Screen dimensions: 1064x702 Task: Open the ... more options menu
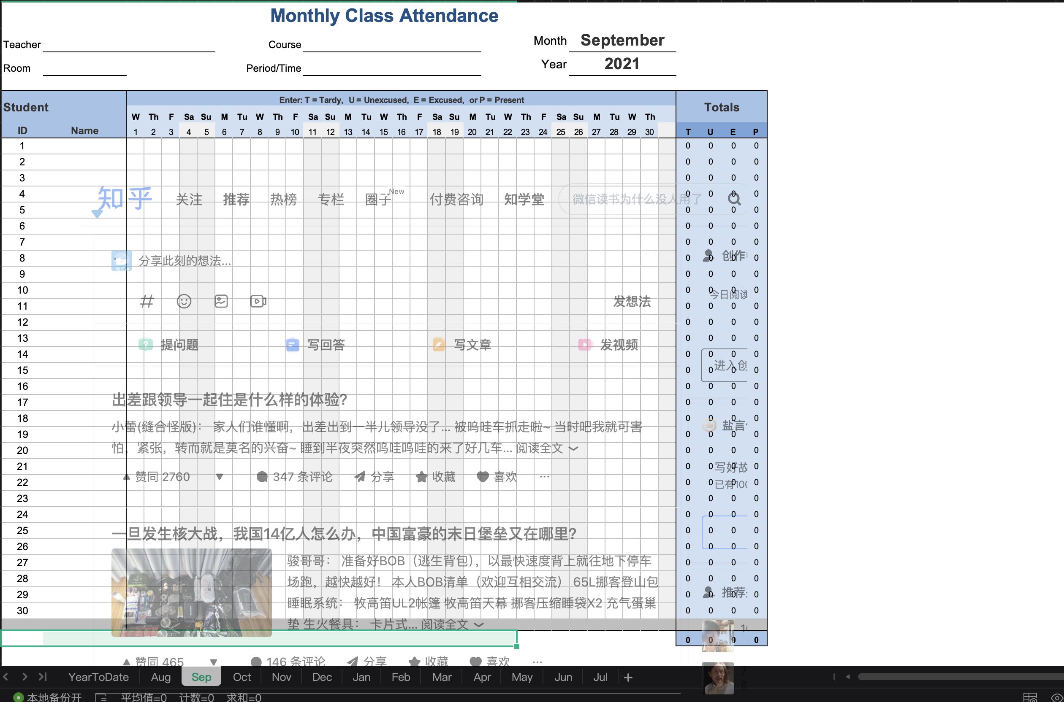click(x=543, y=477)
